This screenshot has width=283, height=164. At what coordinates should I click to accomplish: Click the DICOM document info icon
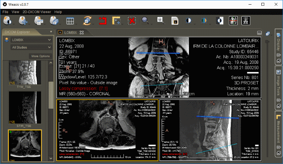[175, 21]
